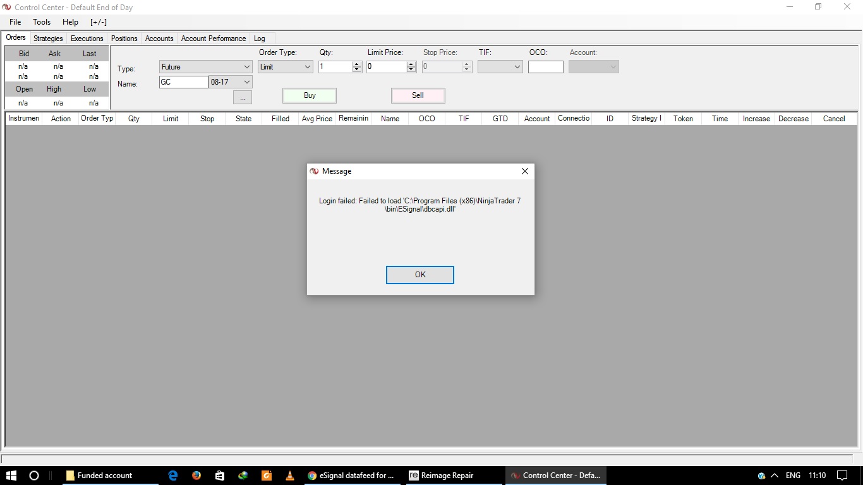
Task: Click the instrument Name field containing GC
Action: pyautogui.click(x=184, y=82)
